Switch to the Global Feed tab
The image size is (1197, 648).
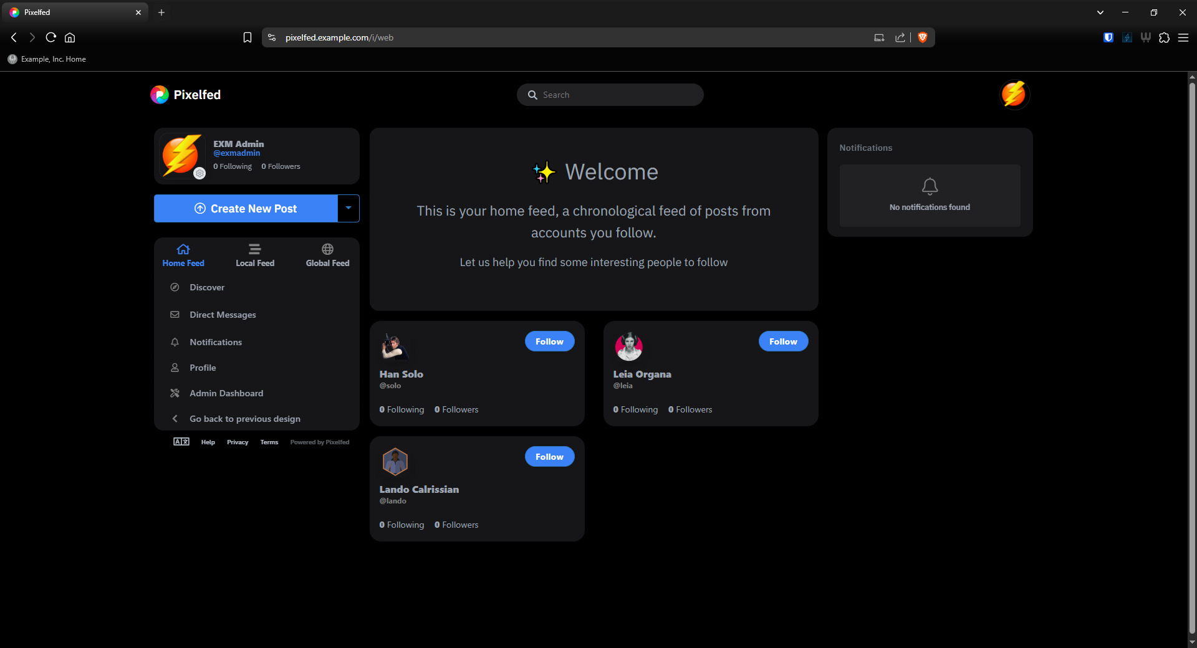(327, 255)
